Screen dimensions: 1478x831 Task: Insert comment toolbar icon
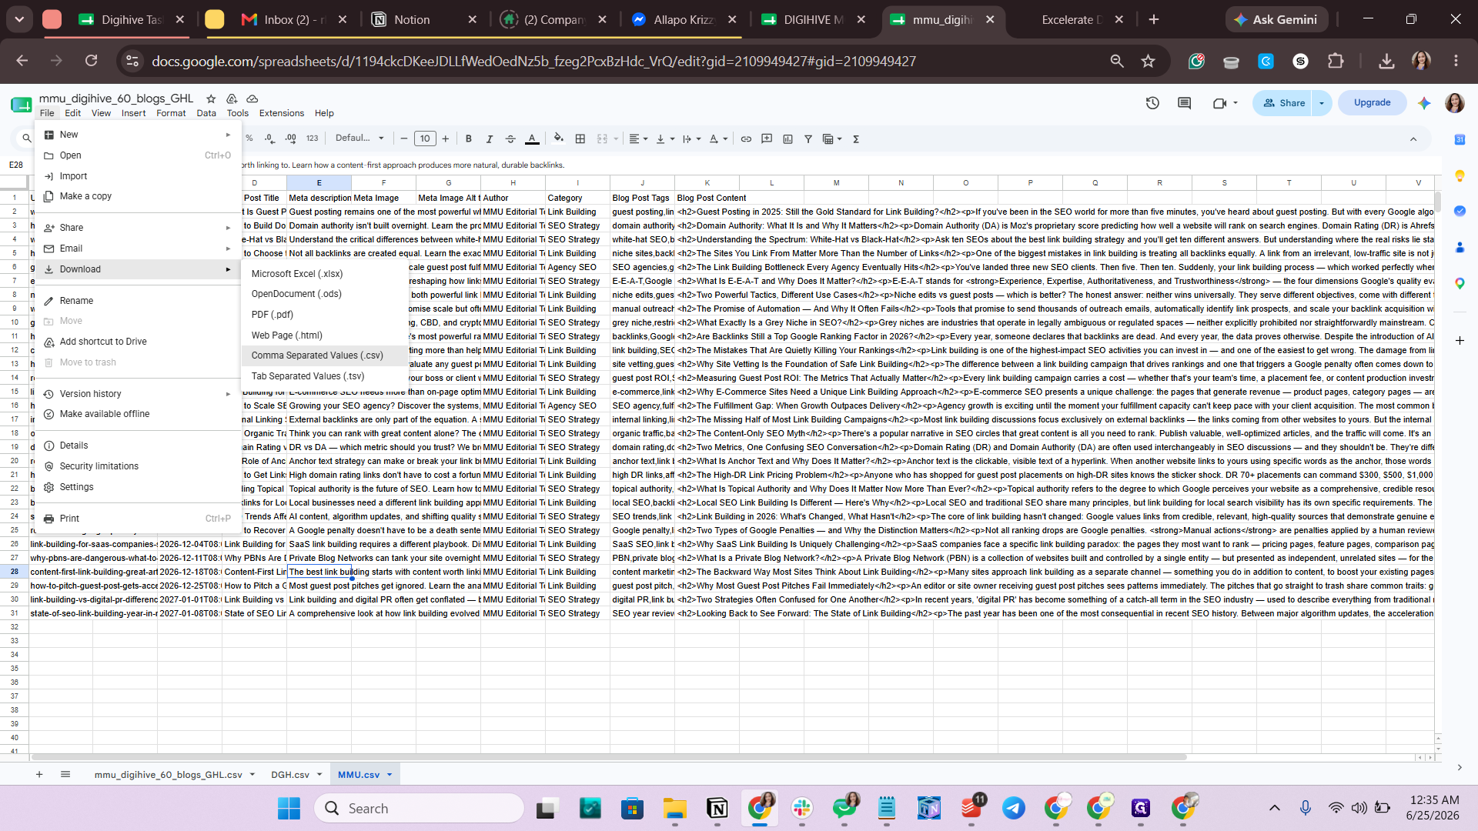click(x=767, y=138)
